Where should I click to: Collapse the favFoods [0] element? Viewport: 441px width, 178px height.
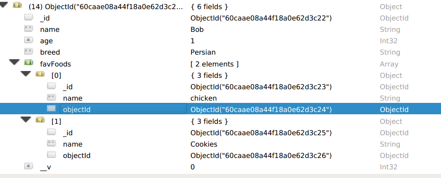26,74
